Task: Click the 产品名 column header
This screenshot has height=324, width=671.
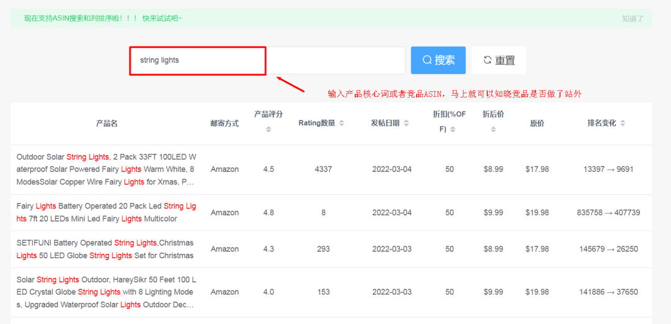Action: point(107,124)
